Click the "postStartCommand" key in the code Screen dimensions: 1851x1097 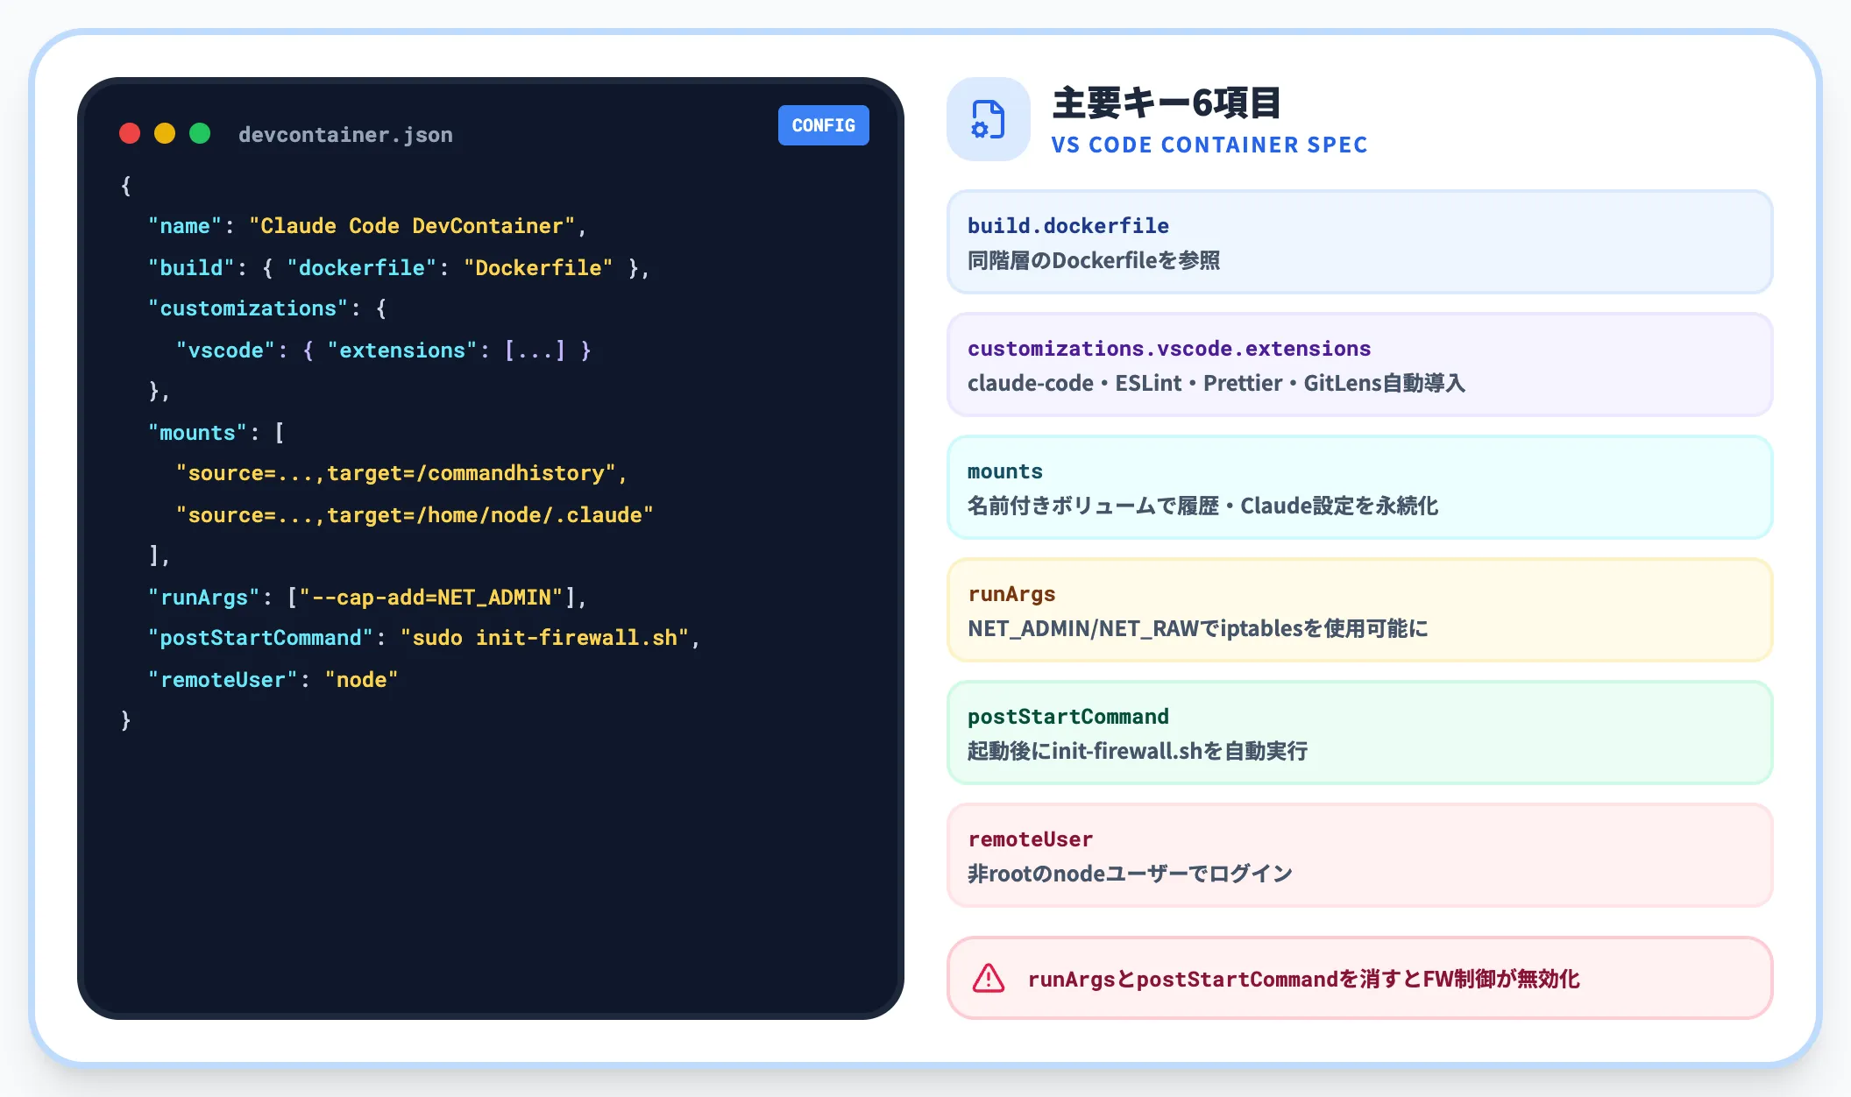pos(260,638)
